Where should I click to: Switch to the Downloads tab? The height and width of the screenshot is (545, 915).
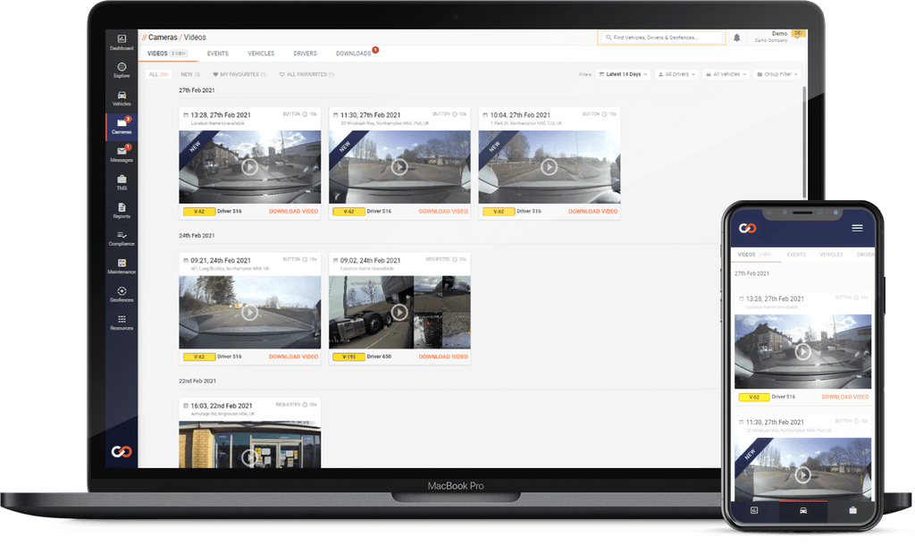click(354, 53)
